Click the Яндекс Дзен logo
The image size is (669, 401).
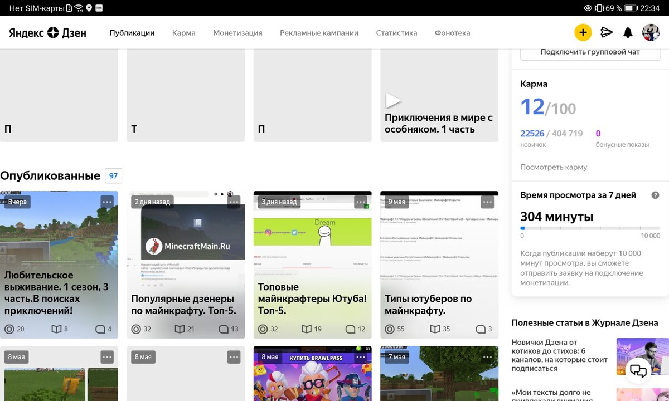click(x=48, y=33)
